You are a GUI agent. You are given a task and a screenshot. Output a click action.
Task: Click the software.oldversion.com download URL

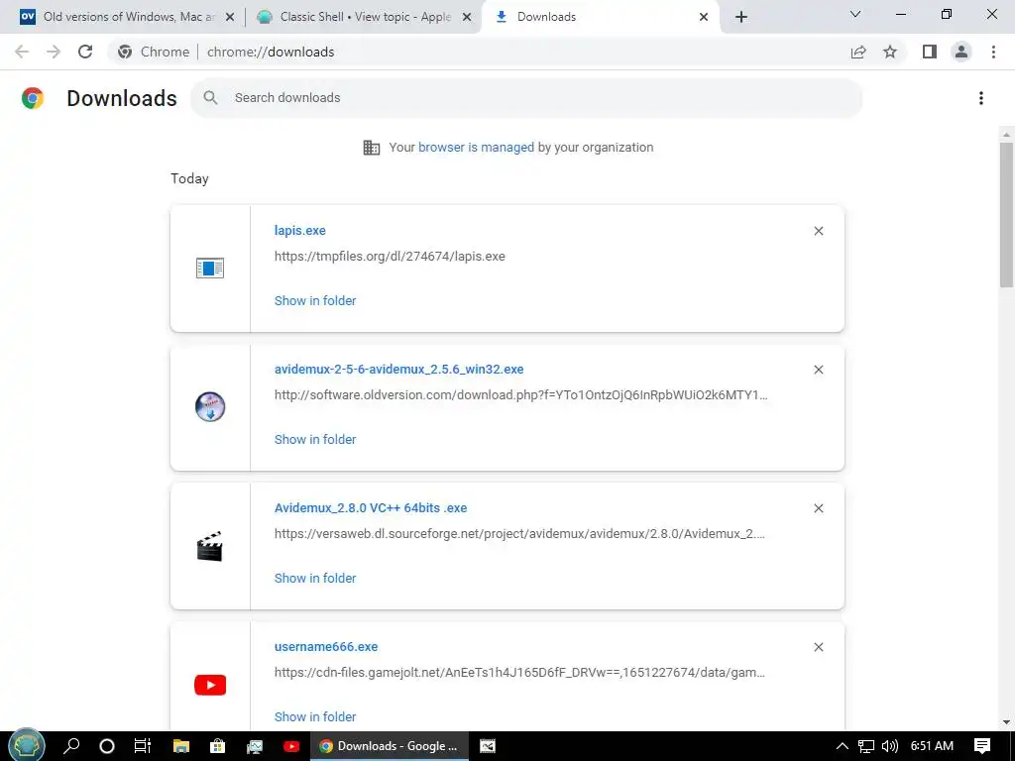(x=521, y=394)
